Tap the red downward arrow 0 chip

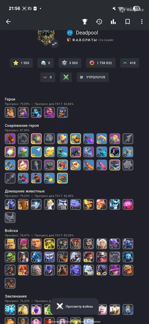click(48, 77)
